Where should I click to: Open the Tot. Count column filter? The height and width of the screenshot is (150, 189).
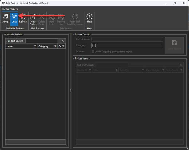(x=181, y=70)
